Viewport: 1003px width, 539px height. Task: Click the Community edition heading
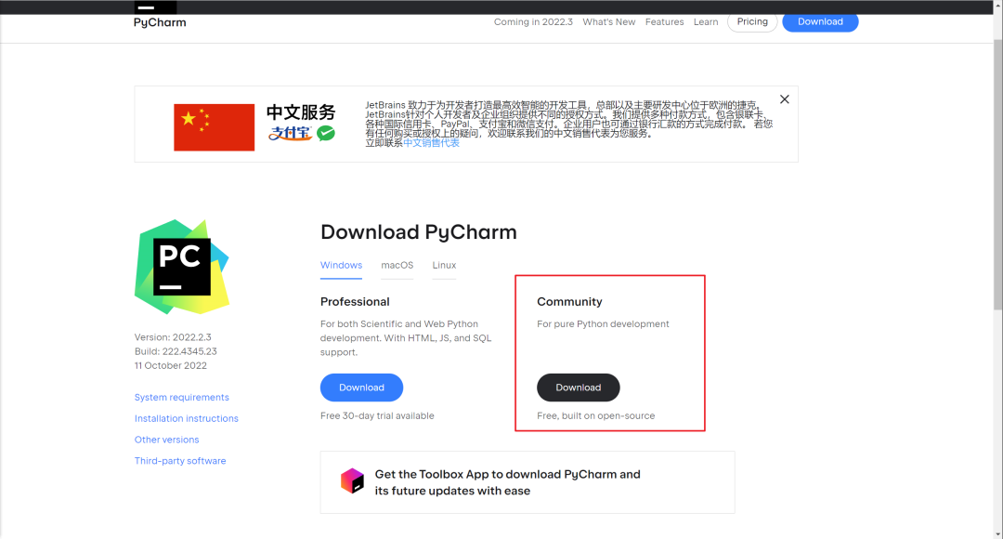(x=569, y=301)
